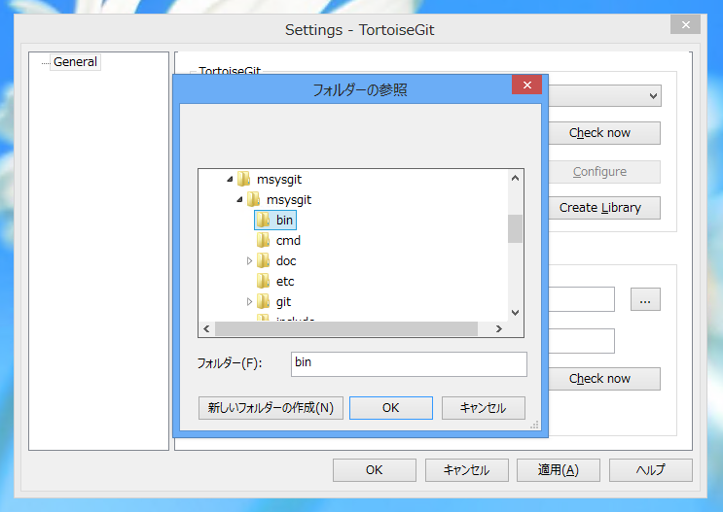Image resolution: width=723 pixels, height=512 pixels.
Task: Select the bin folder icon
Action: pos(264,221)
